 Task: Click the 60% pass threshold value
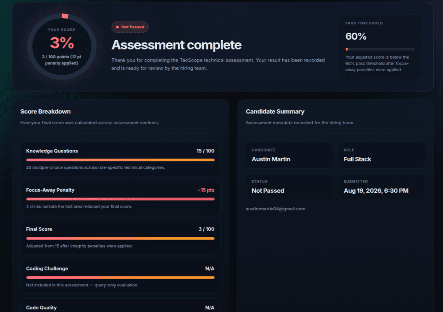point(356,36)
